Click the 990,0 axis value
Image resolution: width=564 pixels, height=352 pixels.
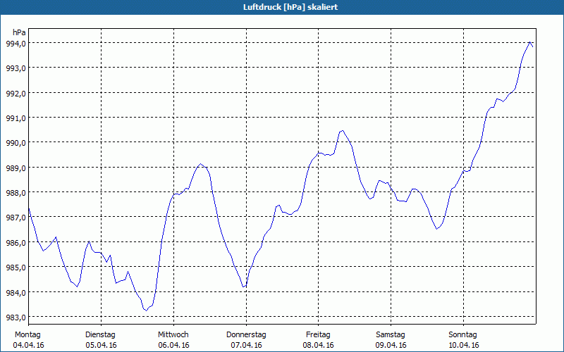[x=16, y=143]
